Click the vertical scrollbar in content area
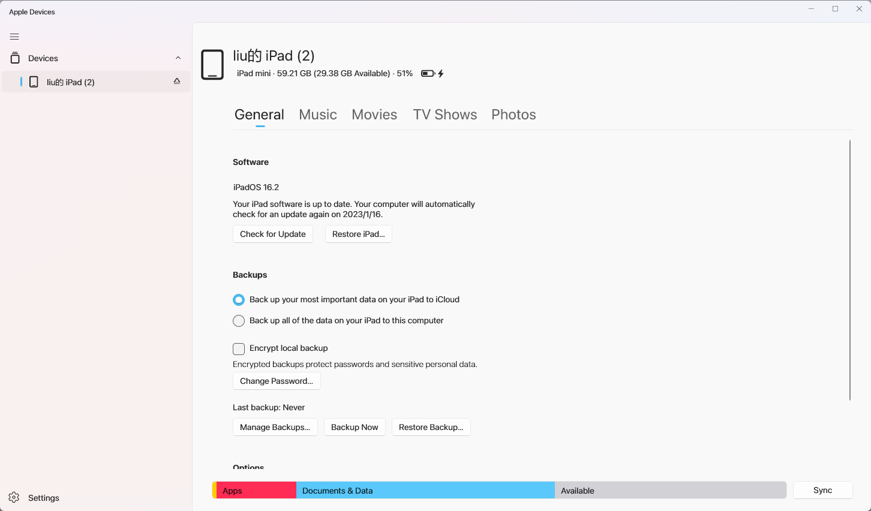871x511 pixels. click(x=850, y=270)
